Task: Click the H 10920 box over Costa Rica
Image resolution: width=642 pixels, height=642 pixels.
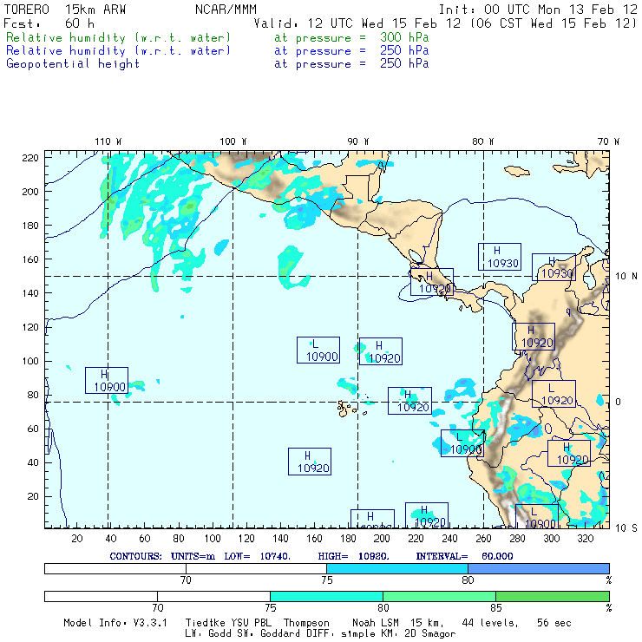Action: click(x=431, y=282)
